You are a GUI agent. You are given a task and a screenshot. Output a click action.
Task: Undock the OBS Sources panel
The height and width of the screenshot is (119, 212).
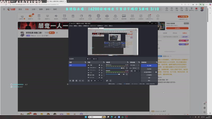(x=104, y=62)
